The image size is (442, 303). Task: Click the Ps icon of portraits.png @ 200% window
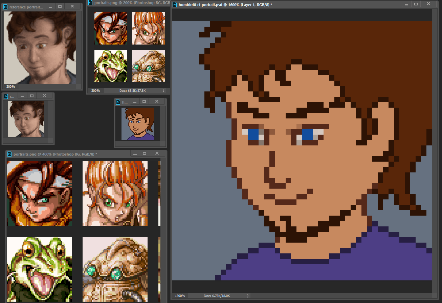pyautogui.click(x=90, y=3)
